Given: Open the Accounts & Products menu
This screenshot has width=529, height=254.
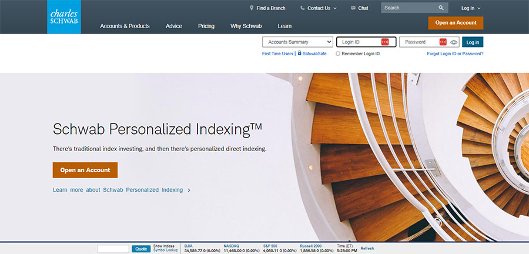Looking at the screenshot, I should point(125,26).
